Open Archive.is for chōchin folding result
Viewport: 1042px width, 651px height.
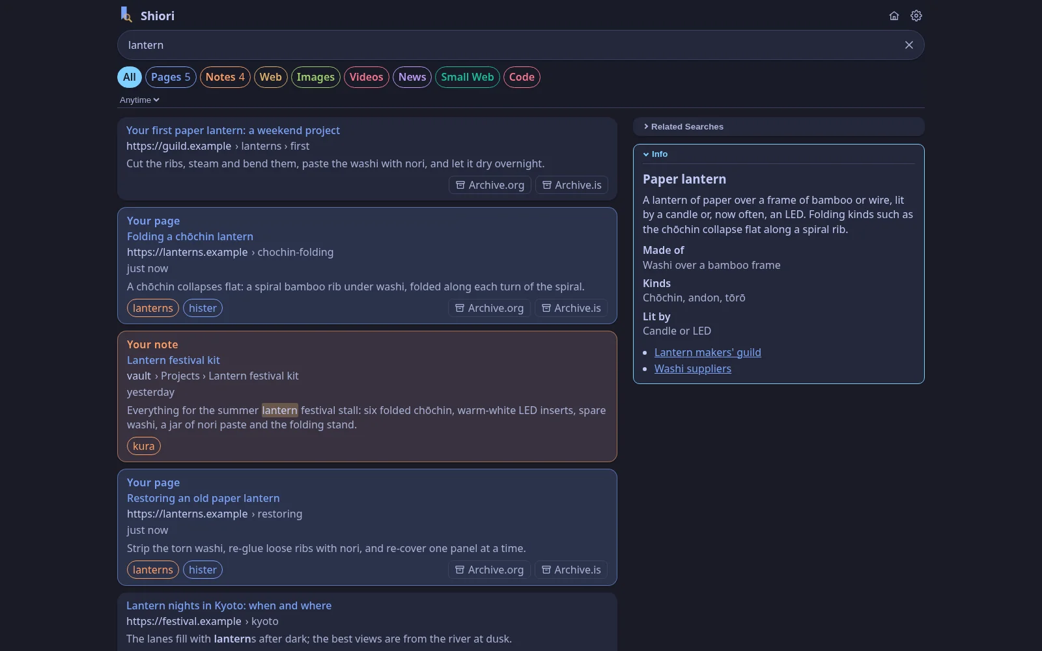pos(571,308)
